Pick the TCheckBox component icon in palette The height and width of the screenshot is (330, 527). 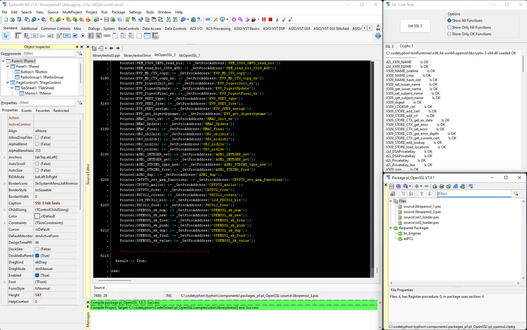click(x=75, y=36)
